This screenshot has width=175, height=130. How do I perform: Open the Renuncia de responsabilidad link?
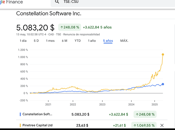(81, 34)
